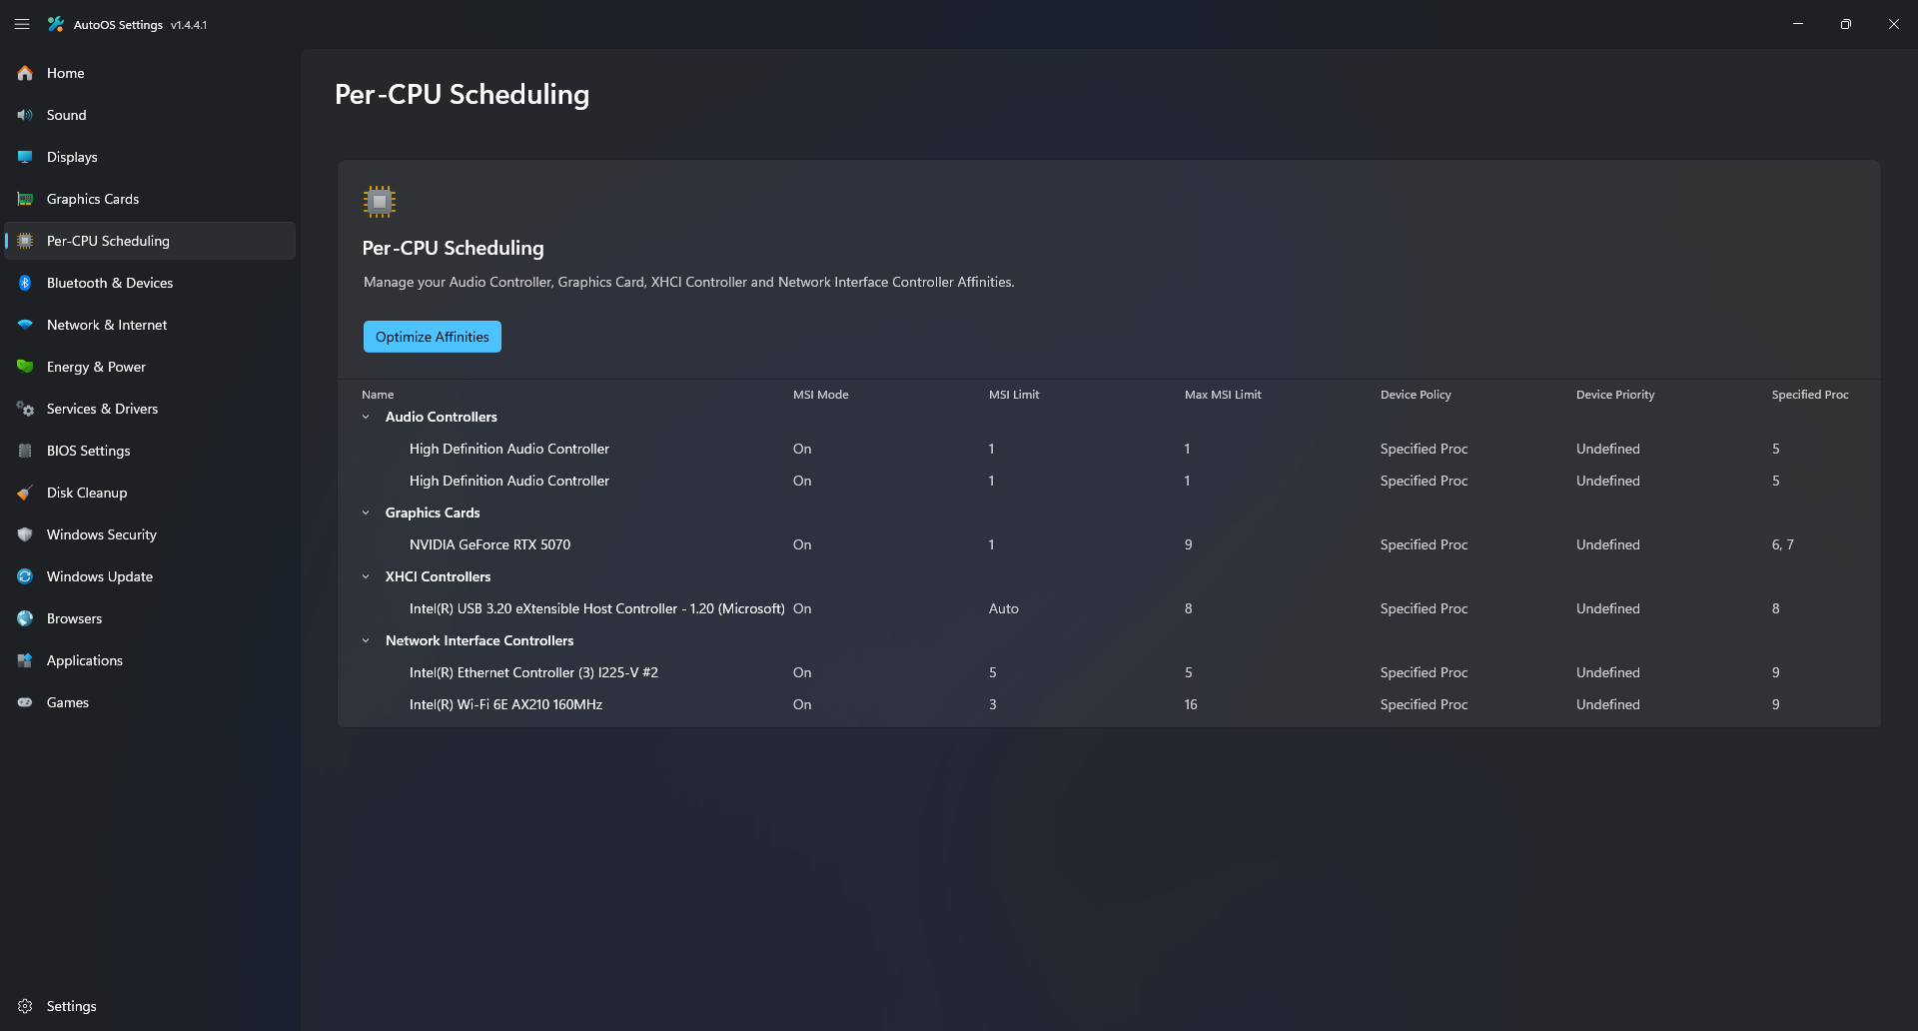Screen dimensions: 1918x1031
Task: Click the Services & Drivers gears icon
Action: point(25,409)
